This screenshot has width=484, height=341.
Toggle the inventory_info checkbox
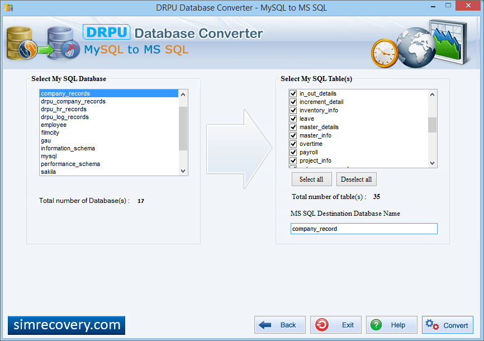click(x=293, y=110)
